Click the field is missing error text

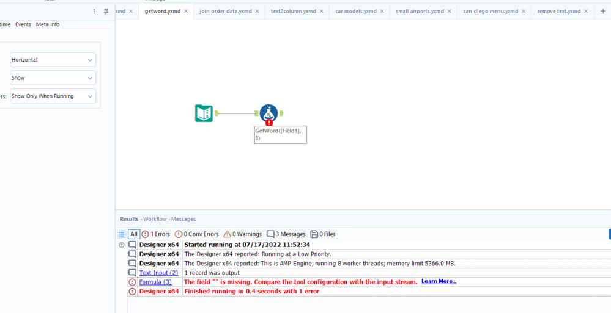coord(300,282)
